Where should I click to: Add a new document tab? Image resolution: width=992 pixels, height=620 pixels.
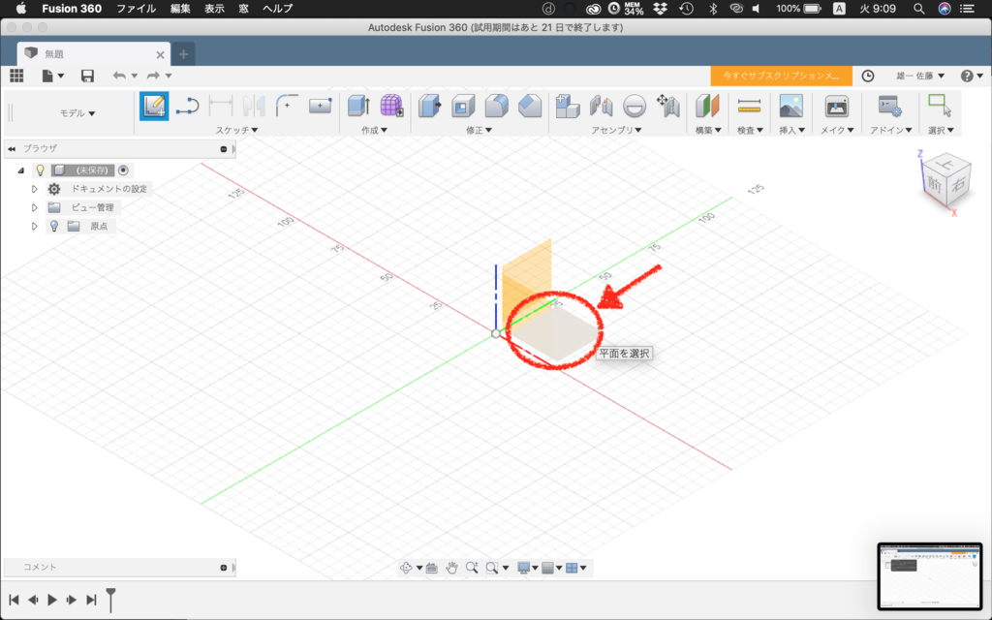pyautogui.click(x=183, y=54)
